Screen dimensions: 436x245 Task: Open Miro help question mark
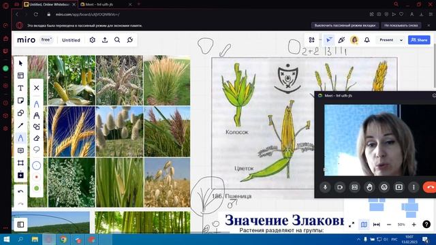[x=426, y=224]
